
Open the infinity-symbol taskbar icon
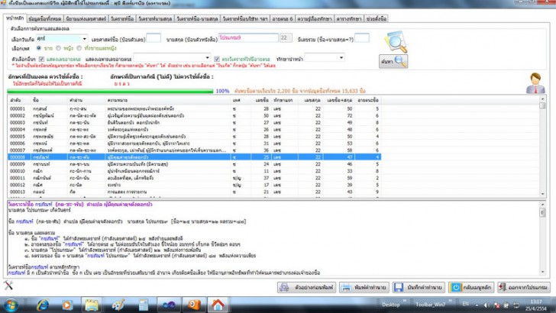click(x=169, y=305)
